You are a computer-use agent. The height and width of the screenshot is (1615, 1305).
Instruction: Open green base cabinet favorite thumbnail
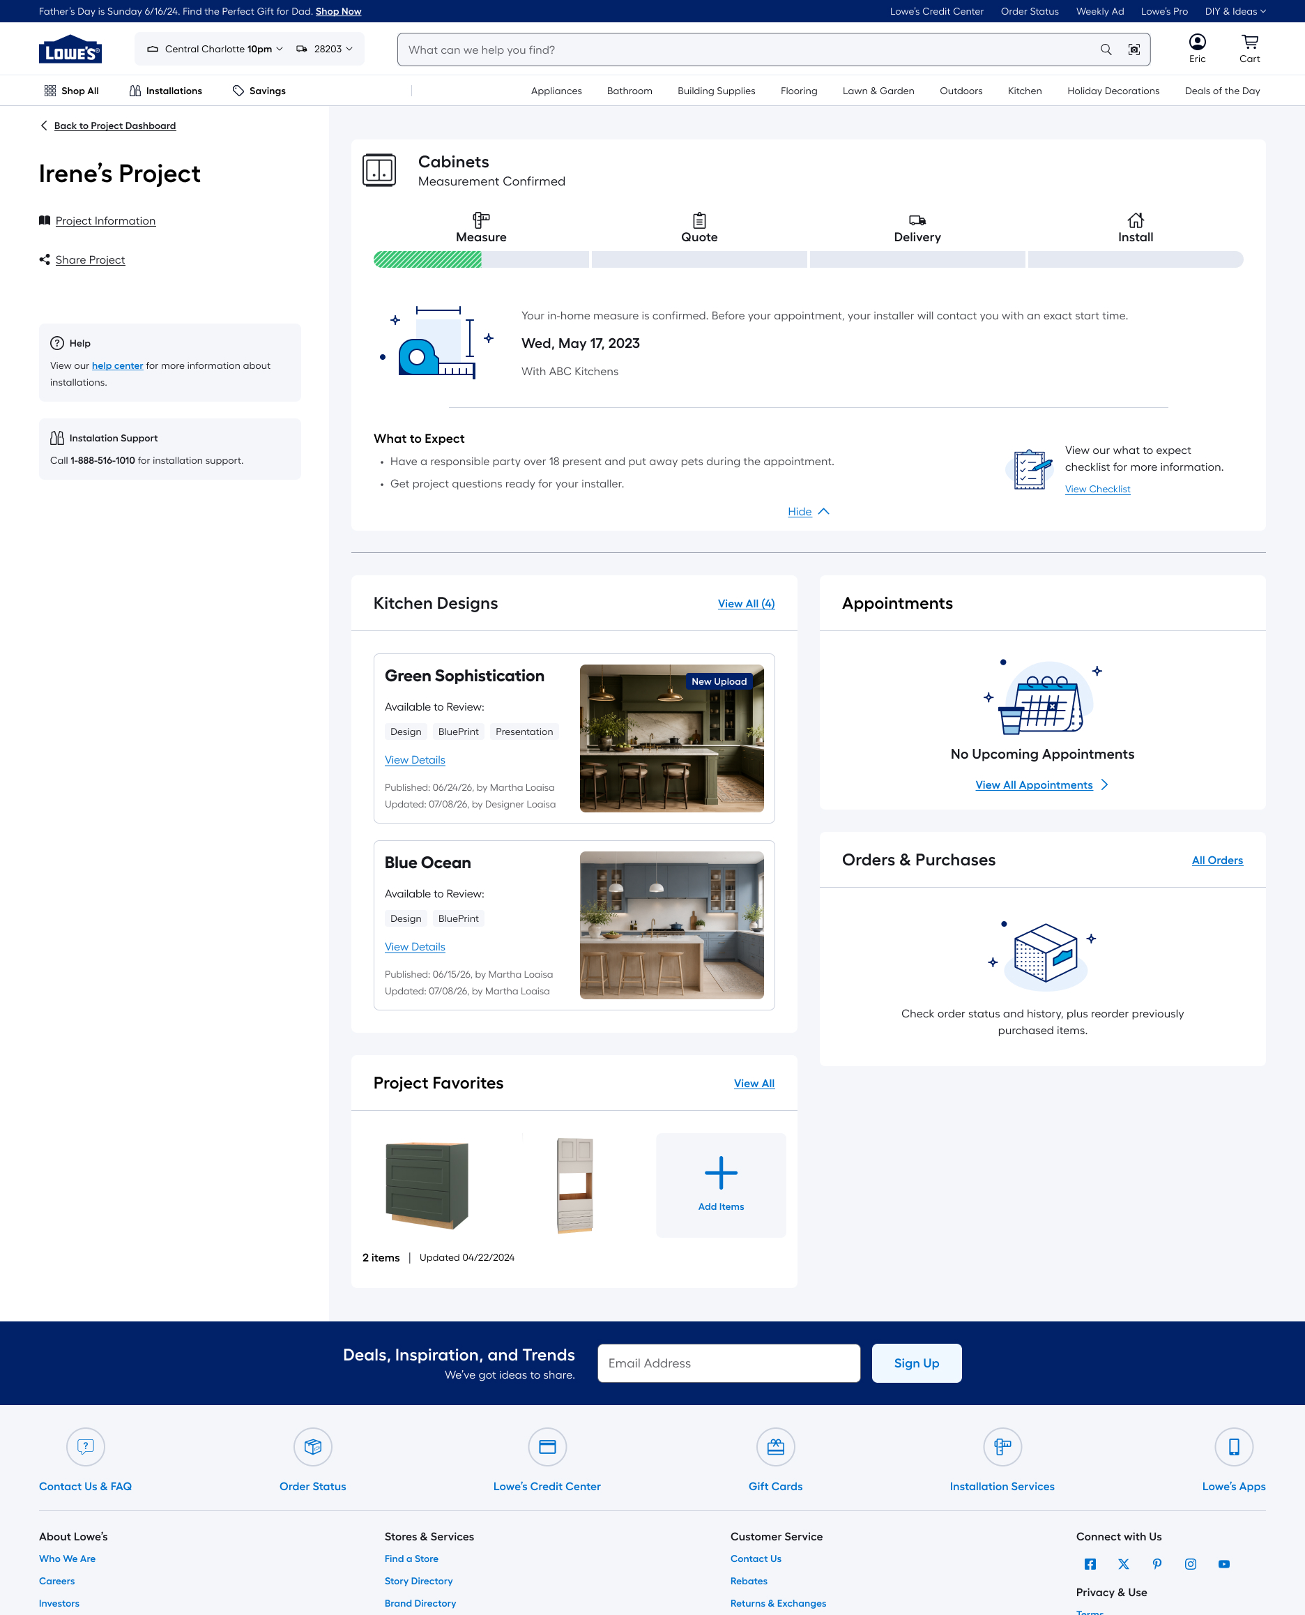(x=427, y=1185)
